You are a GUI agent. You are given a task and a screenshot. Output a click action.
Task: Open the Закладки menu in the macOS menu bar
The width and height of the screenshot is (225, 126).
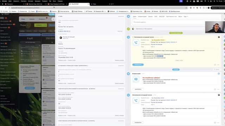(x=38, y=1)
